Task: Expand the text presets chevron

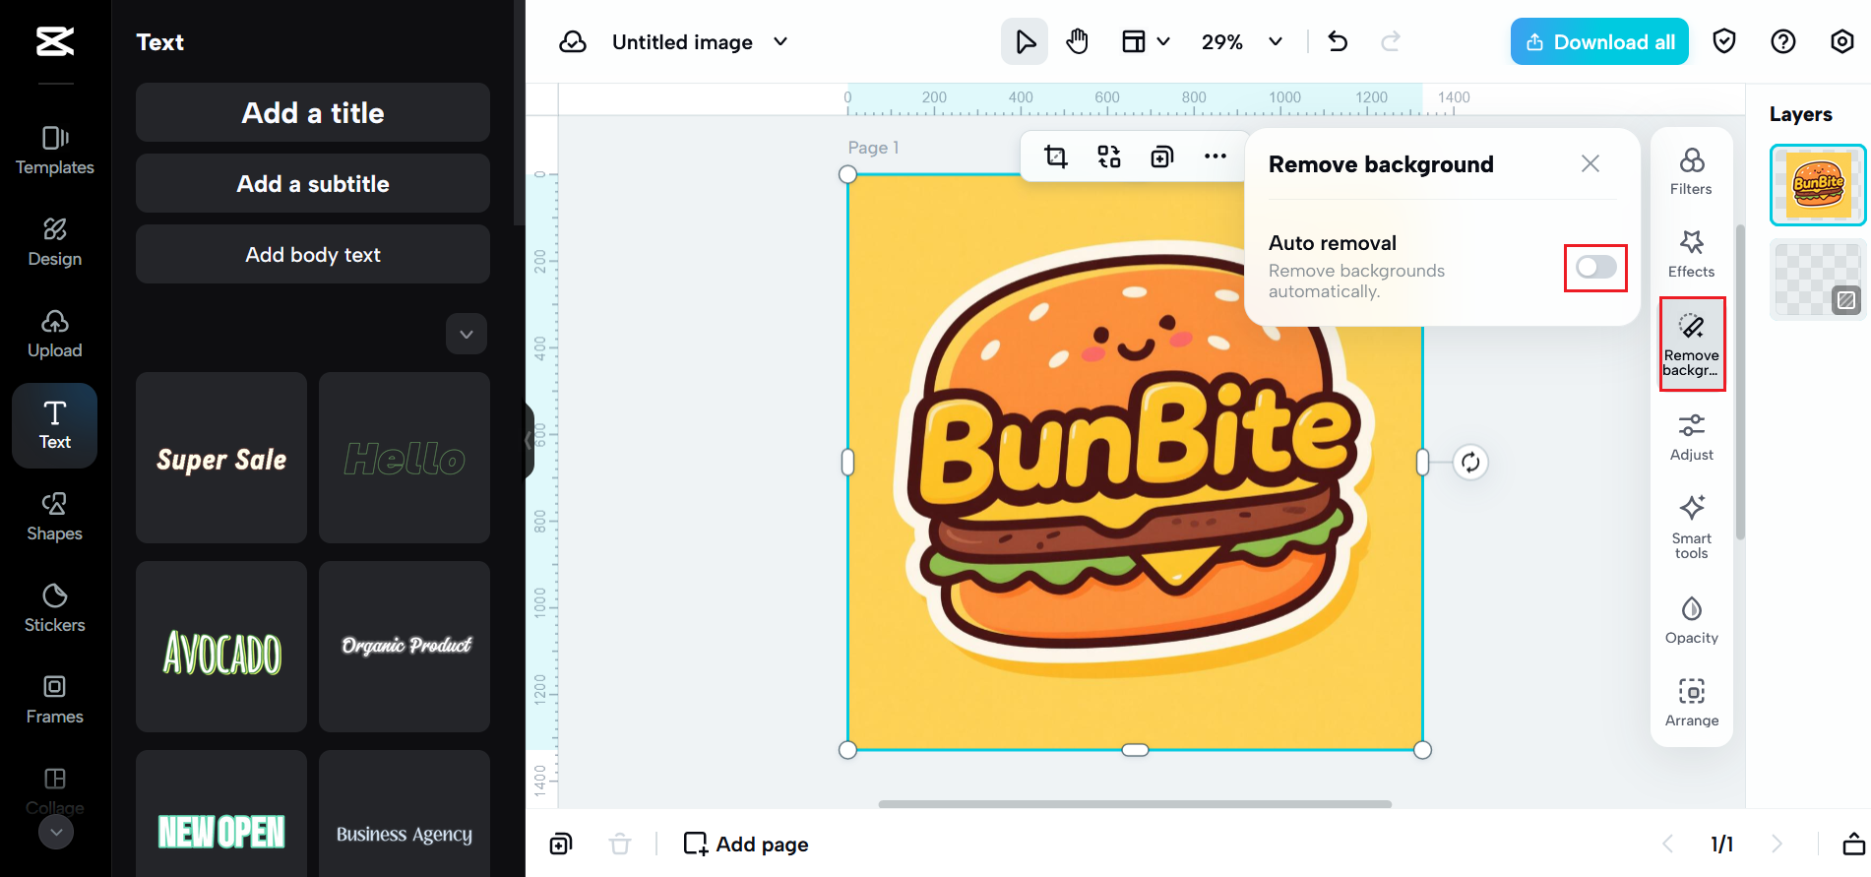Action: tap(467, 335)
